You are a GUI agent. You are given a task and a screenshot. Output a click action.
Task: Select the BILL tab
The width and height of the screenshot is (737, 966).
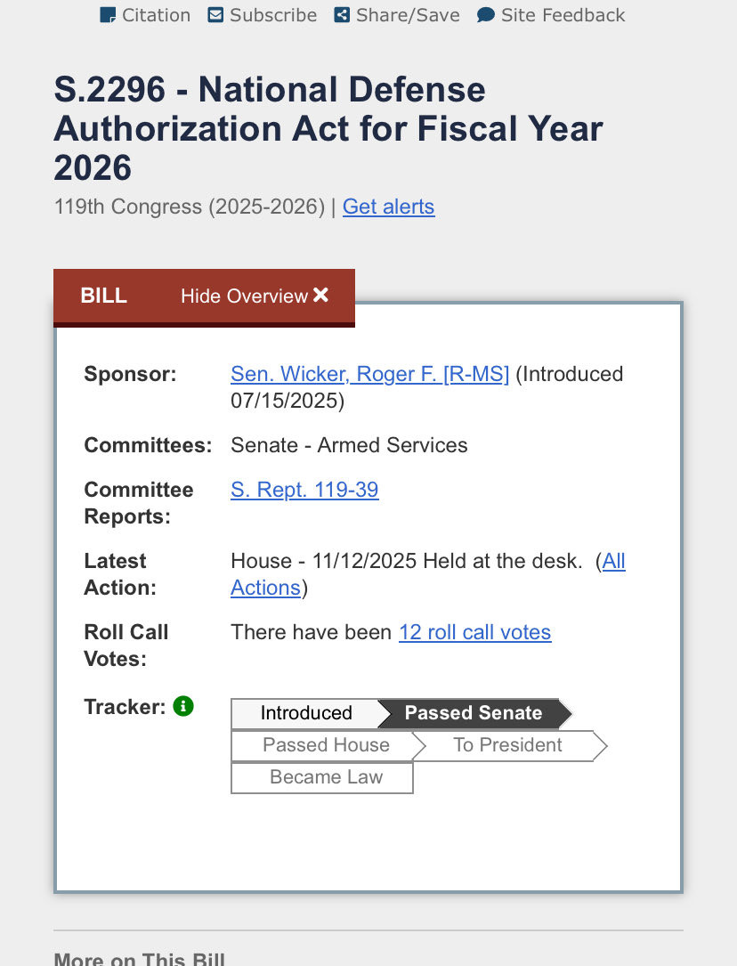[103, 296]
